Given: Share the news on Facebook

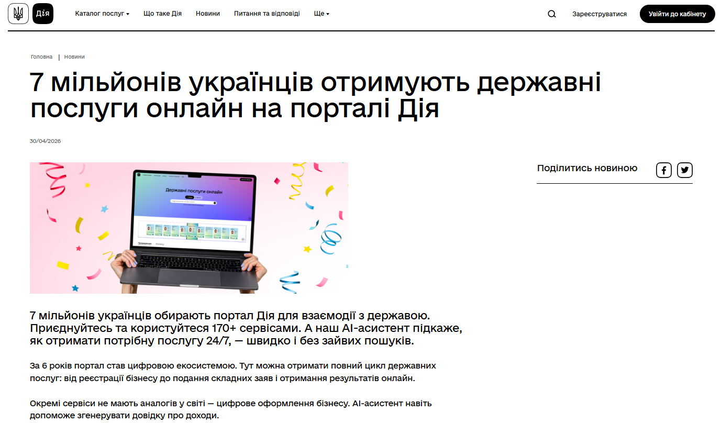Looking at the screenshot, I should (x=664, y=170).
